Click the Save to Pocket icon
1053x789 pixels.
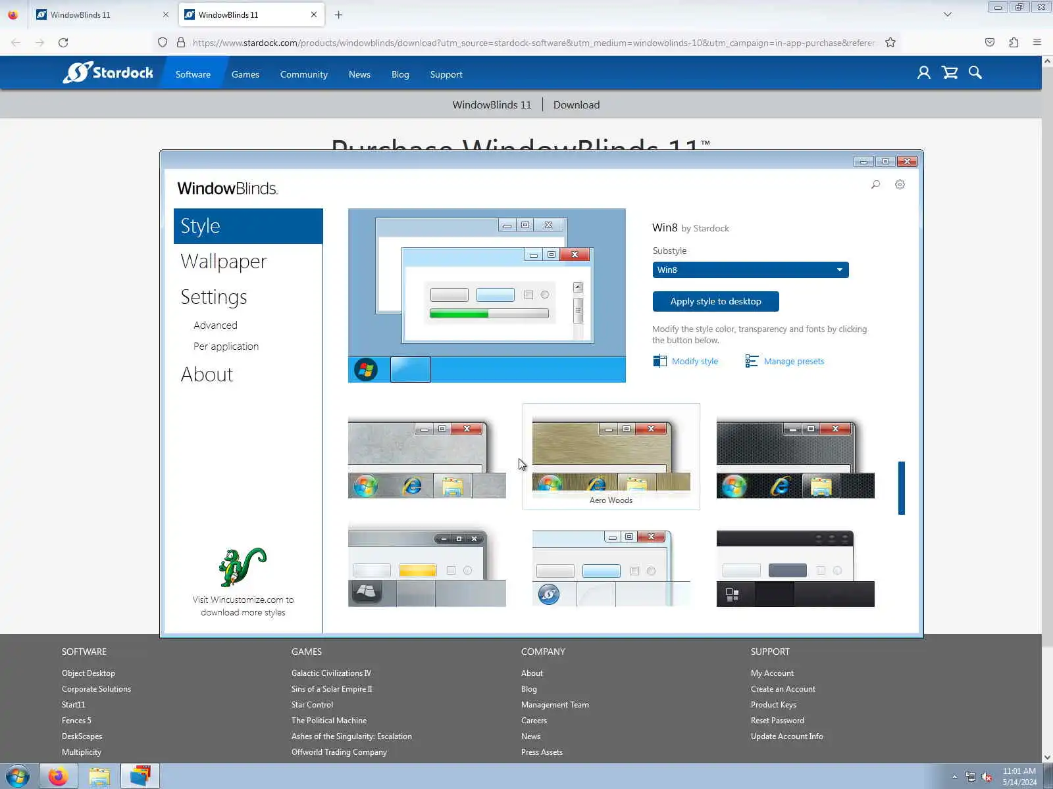pos(990,42)
